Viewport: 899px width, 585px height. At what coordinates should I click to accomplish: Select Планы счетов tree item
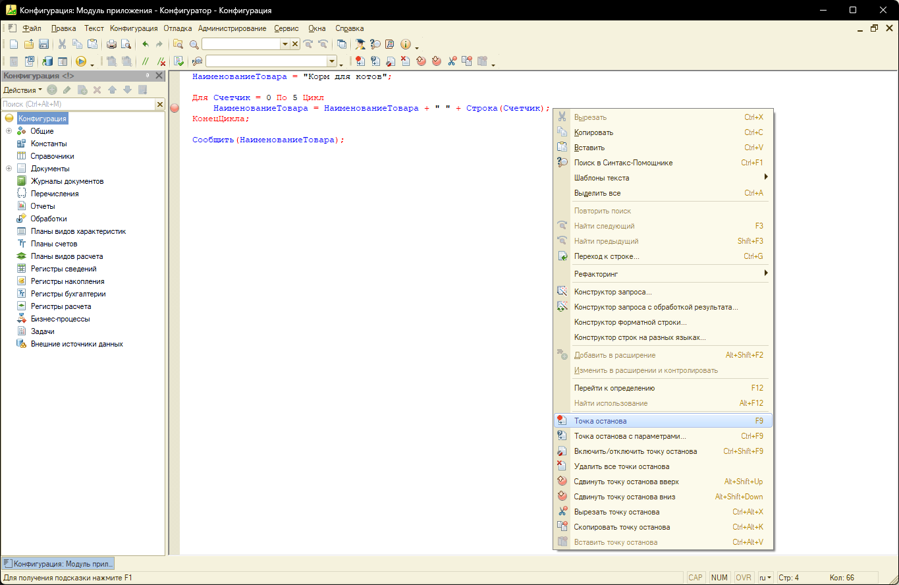[54, 244]
